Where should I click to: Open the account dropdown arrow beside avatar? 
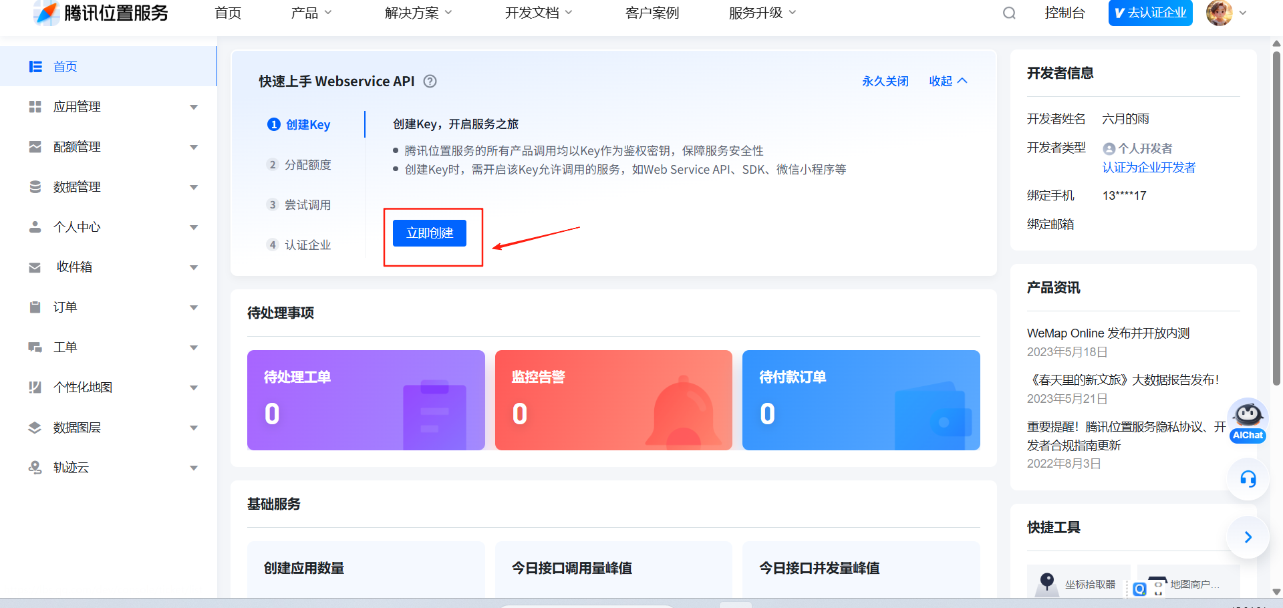pos(1243,13)
